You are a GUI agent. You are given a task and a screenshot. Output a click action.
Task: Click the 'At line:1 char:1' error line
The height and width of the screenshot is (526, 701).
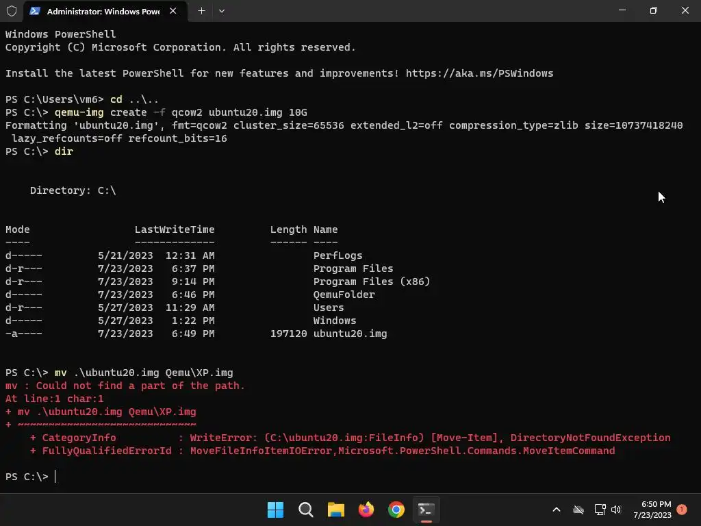click(54, 399)
